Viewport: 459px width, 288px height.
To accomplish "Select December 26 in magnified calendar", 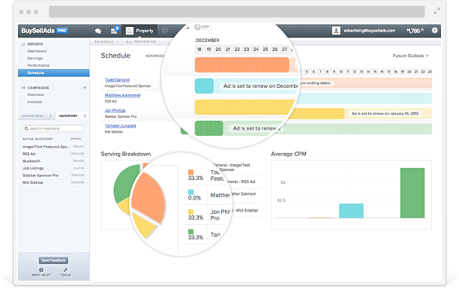I will pos(274,49).
